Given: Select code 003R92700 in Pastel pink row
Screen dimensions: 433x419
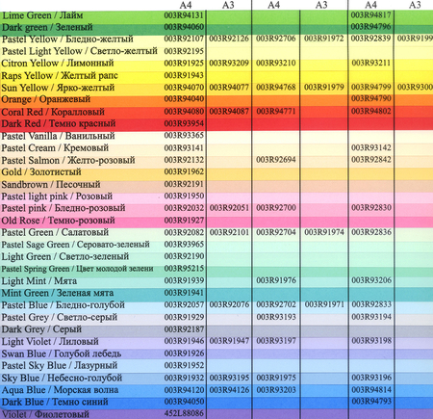Looking at the screenshot, I should tap(276, 208).
